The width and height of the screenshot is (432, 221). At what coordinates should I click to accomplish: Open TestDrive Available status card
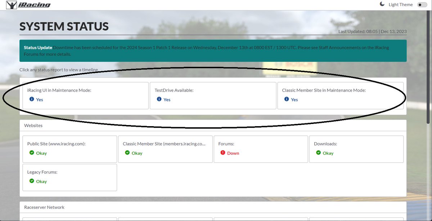(x=213, y=96)
